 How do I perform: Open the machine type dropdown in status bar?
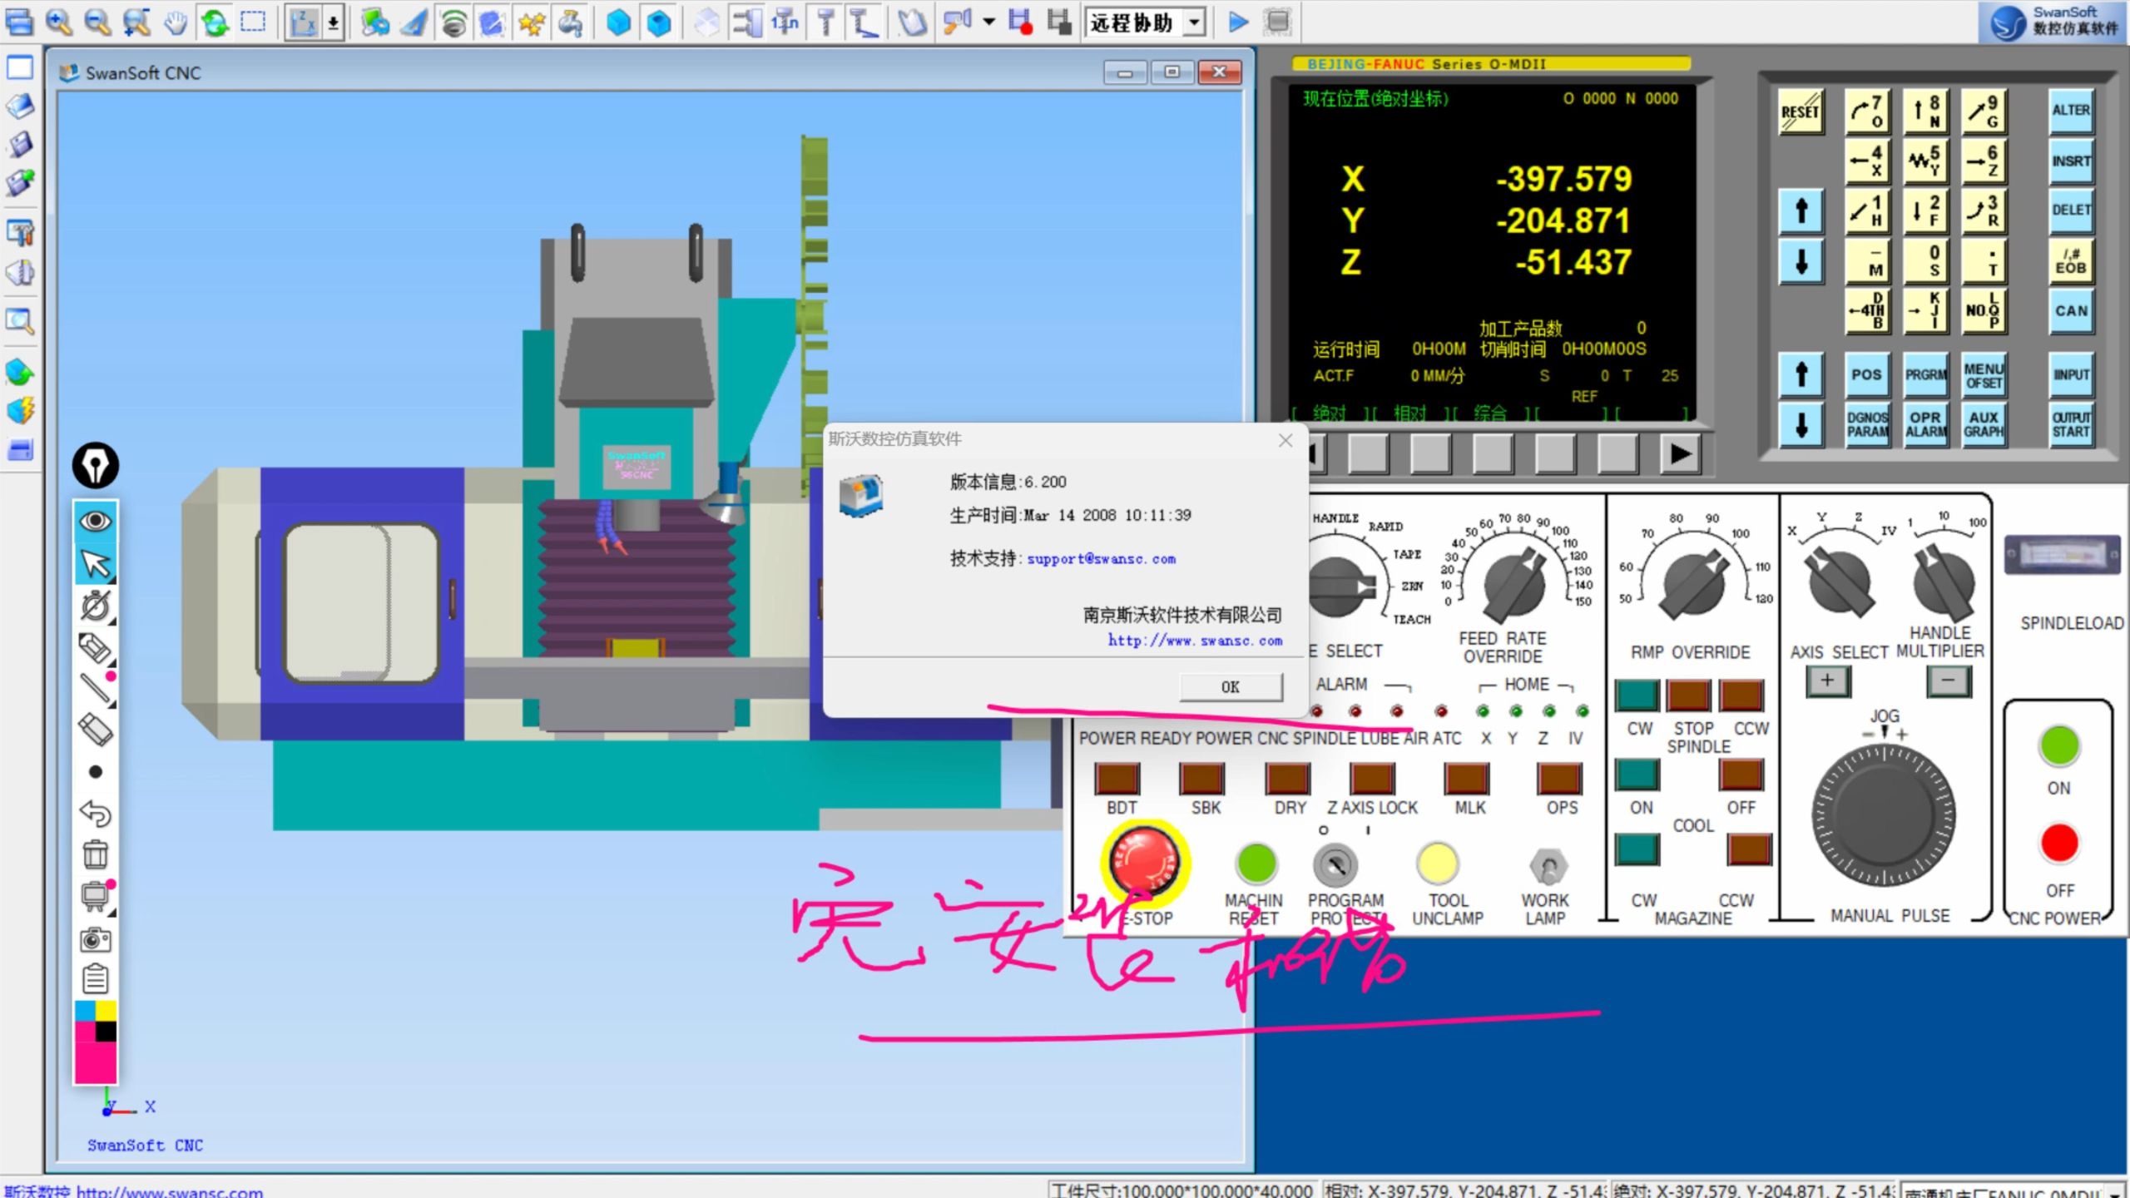point(2114,1192)
